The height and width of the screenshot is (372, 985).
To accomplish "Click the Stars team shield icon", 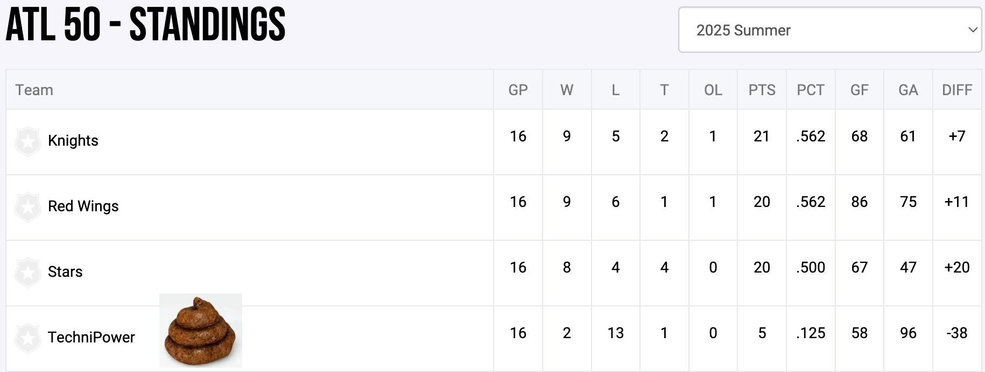I will 28,273.
